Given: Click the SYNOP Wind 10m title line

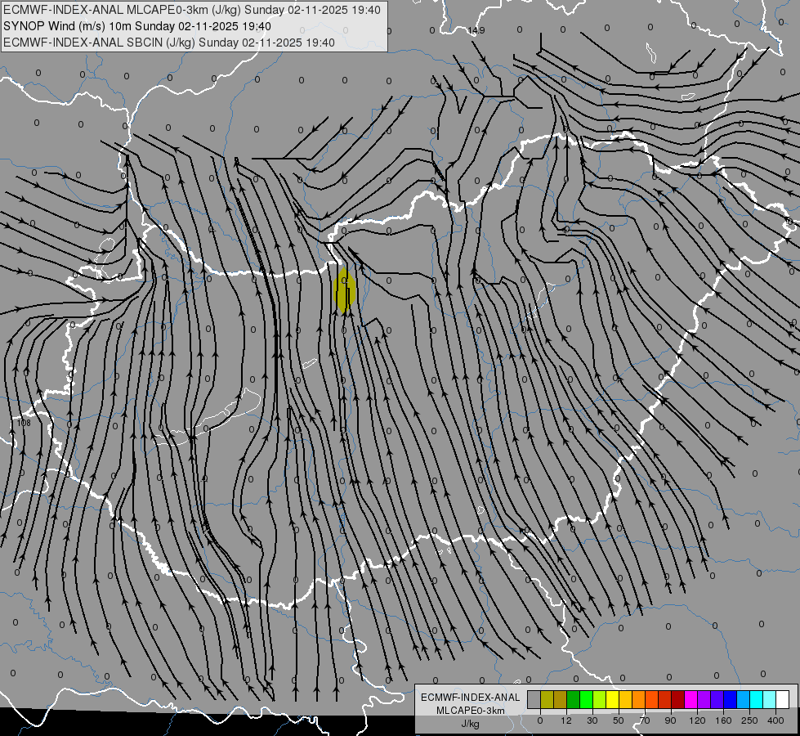Looking at the screenshot, I should coord(137,26).
